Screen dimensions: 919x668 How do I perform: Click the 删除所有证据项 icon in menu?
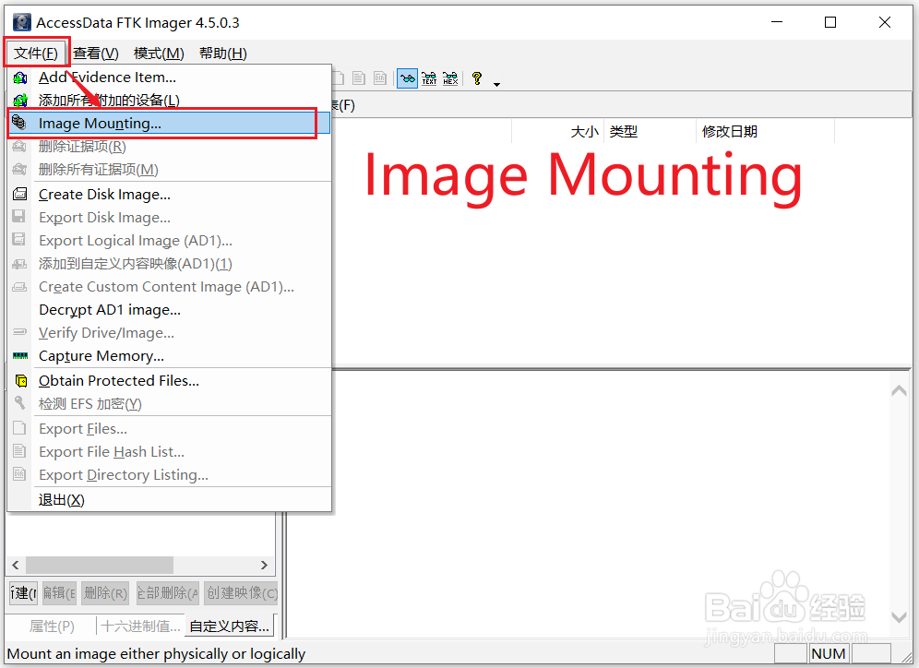[x=20, y=170]
